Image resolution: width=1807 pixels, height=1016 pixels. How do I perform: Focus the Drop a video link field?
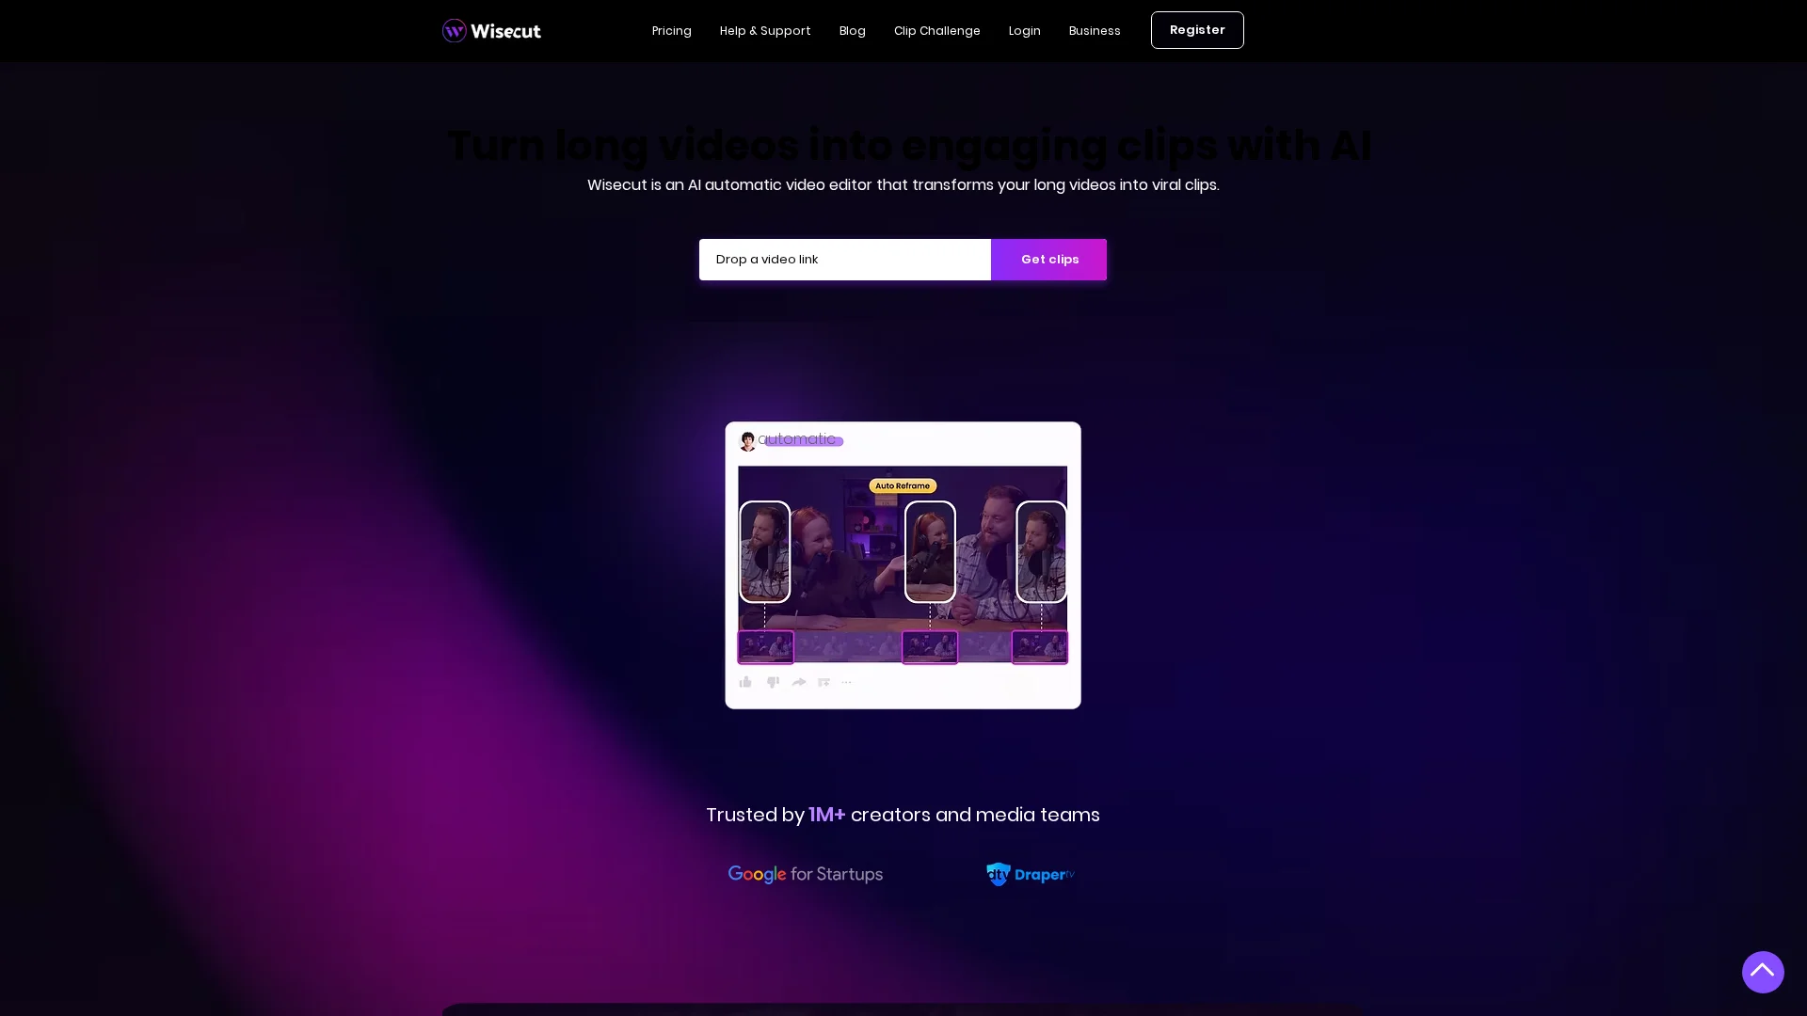click(845, 260)
